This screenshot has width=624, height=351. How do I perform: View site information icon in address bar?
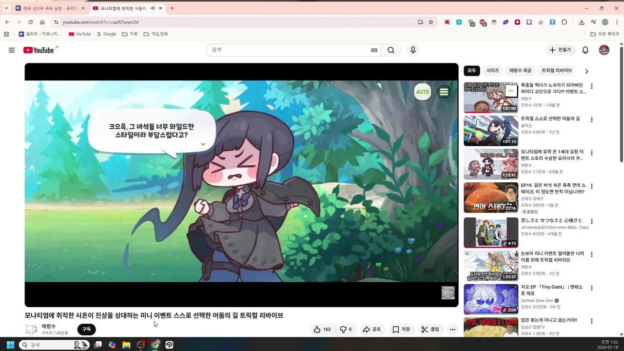56,22
